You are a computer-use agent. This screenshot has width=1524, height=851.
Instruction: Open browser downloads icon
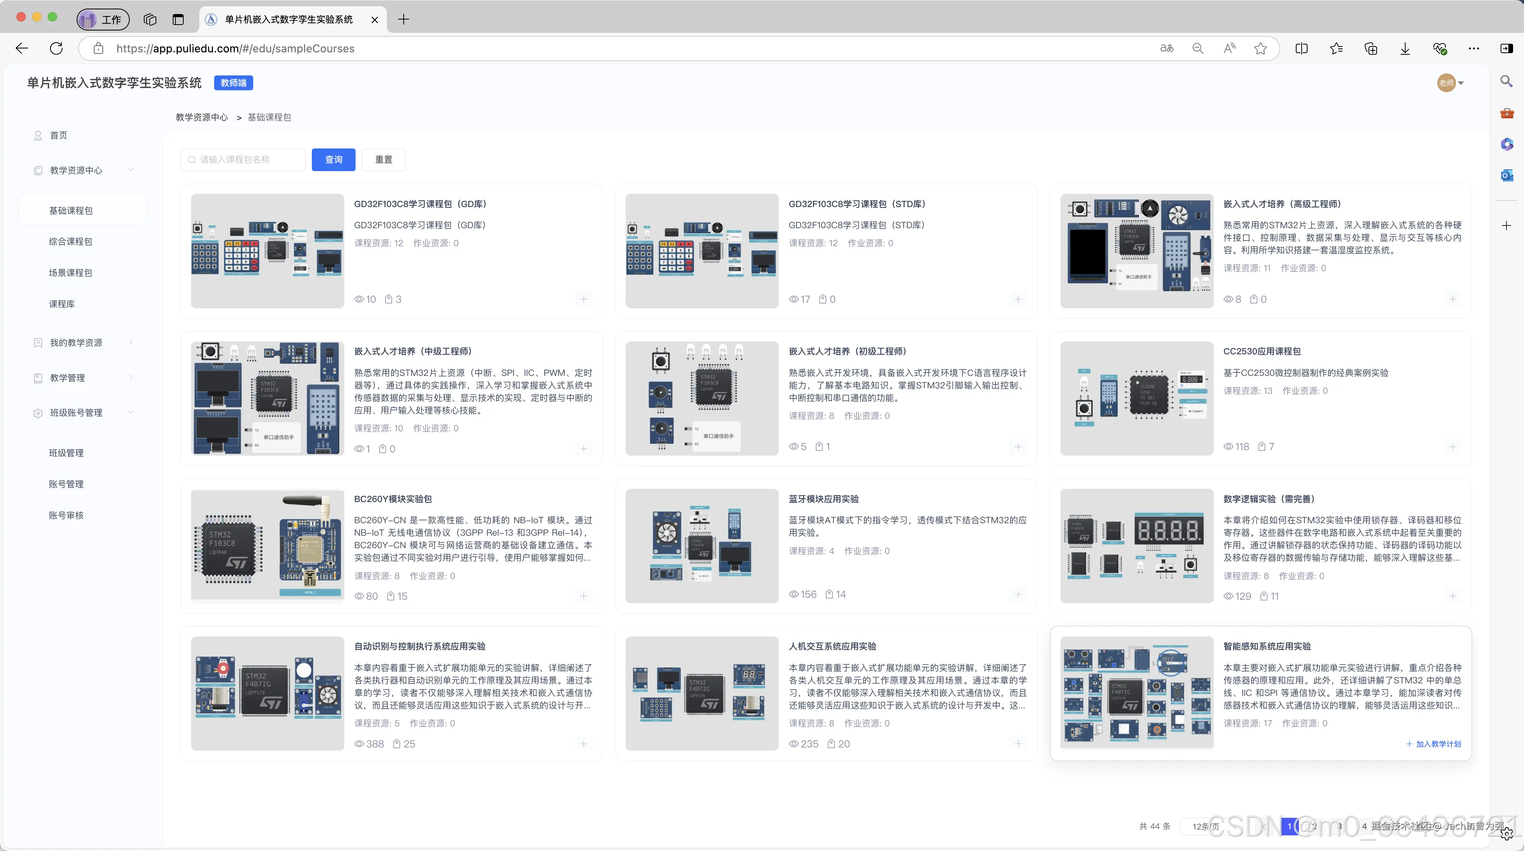[1405, 48]
